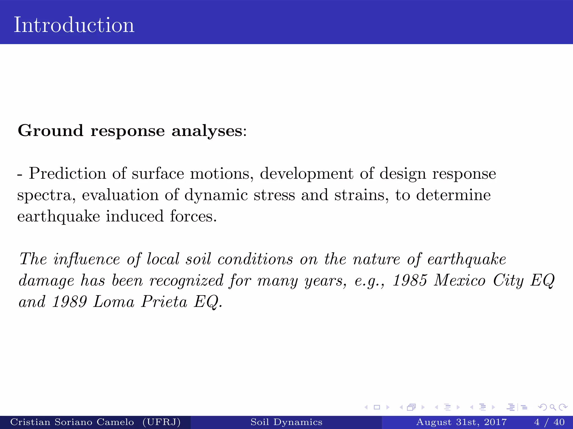Viewport: 573px width, 429px height.
Task: Go back one frame with left arrow
Action: point(401,407)
